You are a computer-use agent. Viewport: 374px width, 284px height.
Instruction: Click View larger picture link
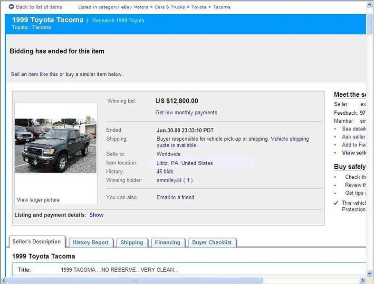coord(38,200)
